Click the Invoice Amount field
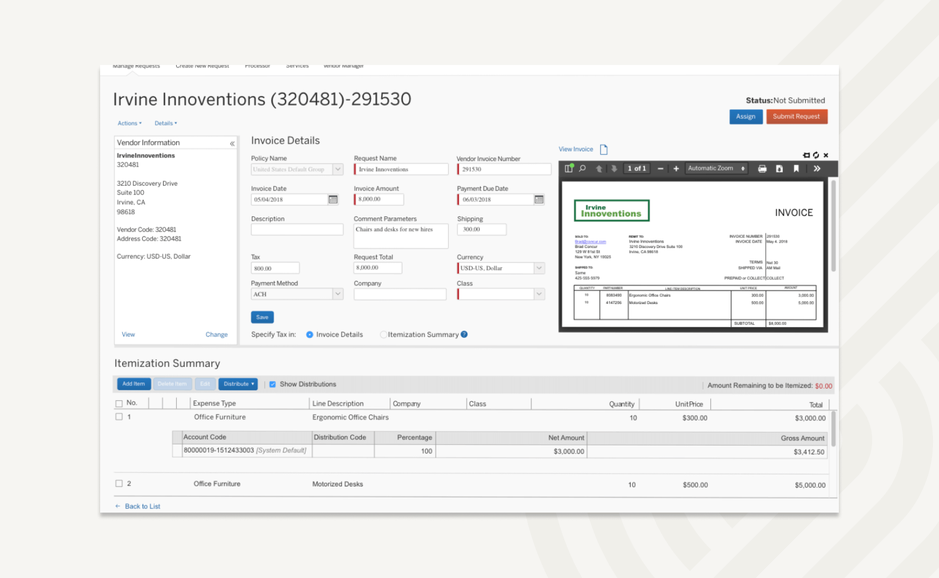Image resolution: width=939 pixels, height=578 pixels. tap(378, 199)
